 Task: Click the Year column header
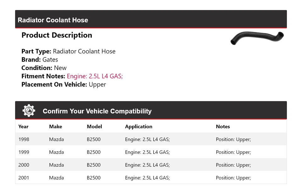click(x=23, y=127)
